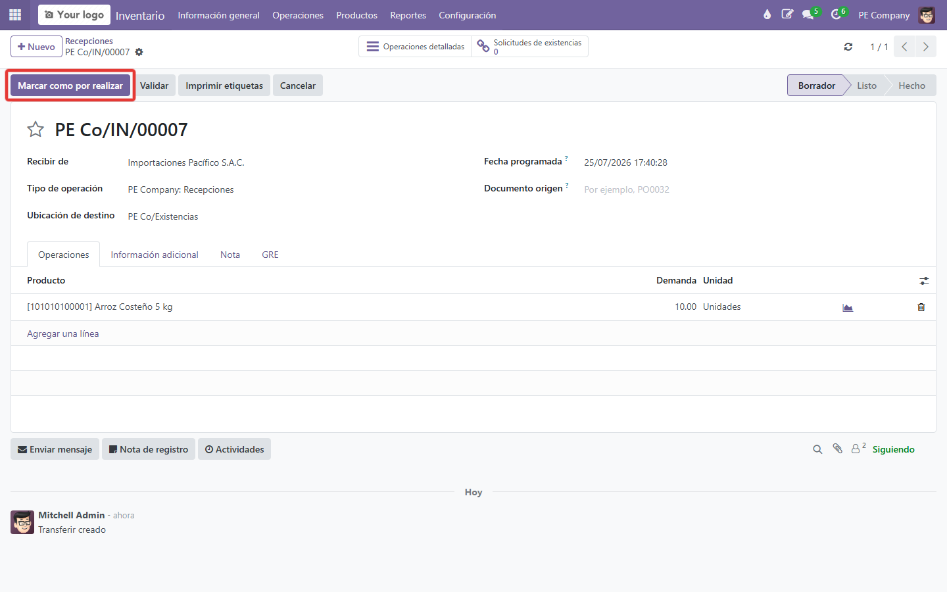Go to the previous record arrow
Viewport: 947px width, 592px height.
click(904, 47)
